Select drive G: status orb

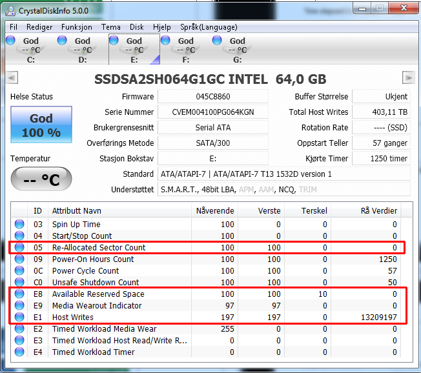point(217,40)
